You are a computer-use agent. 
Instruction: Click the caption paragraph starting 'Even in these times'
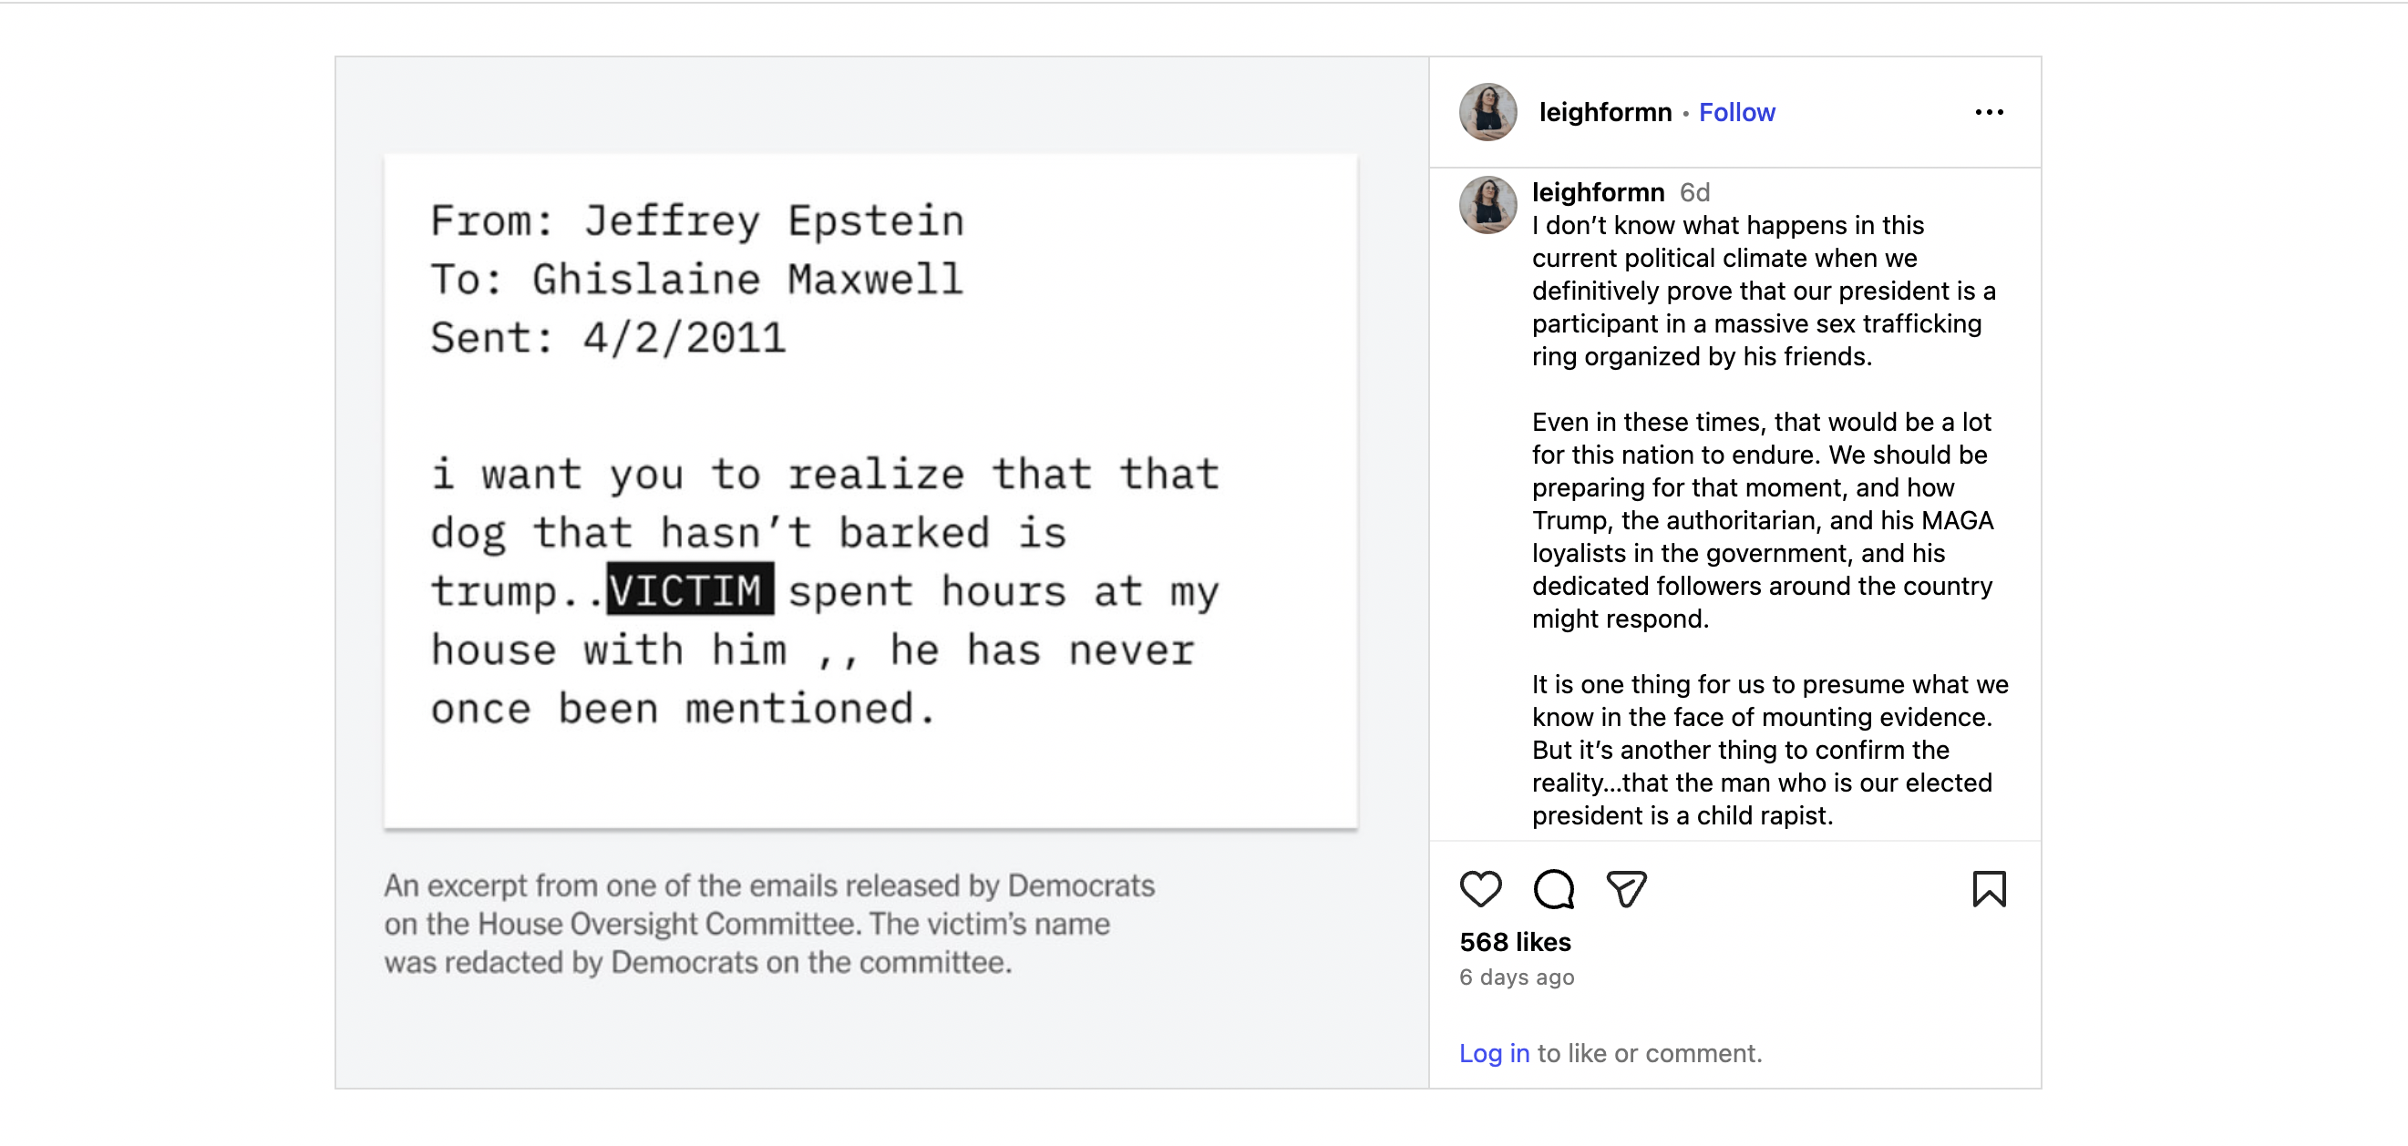(x=1762, y=520)
